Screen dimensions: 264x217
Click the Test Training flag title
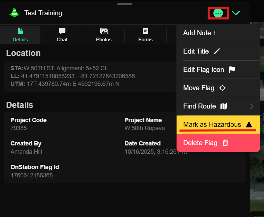(x=43, y=13)
